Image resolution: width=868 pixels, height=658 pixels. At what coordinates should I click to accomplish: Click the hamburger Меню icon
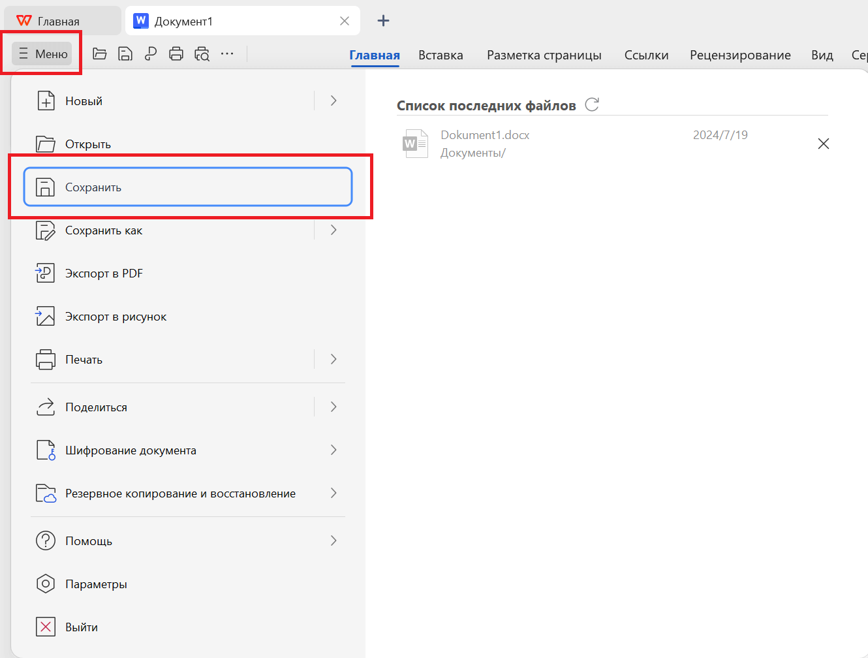(23, 54)
